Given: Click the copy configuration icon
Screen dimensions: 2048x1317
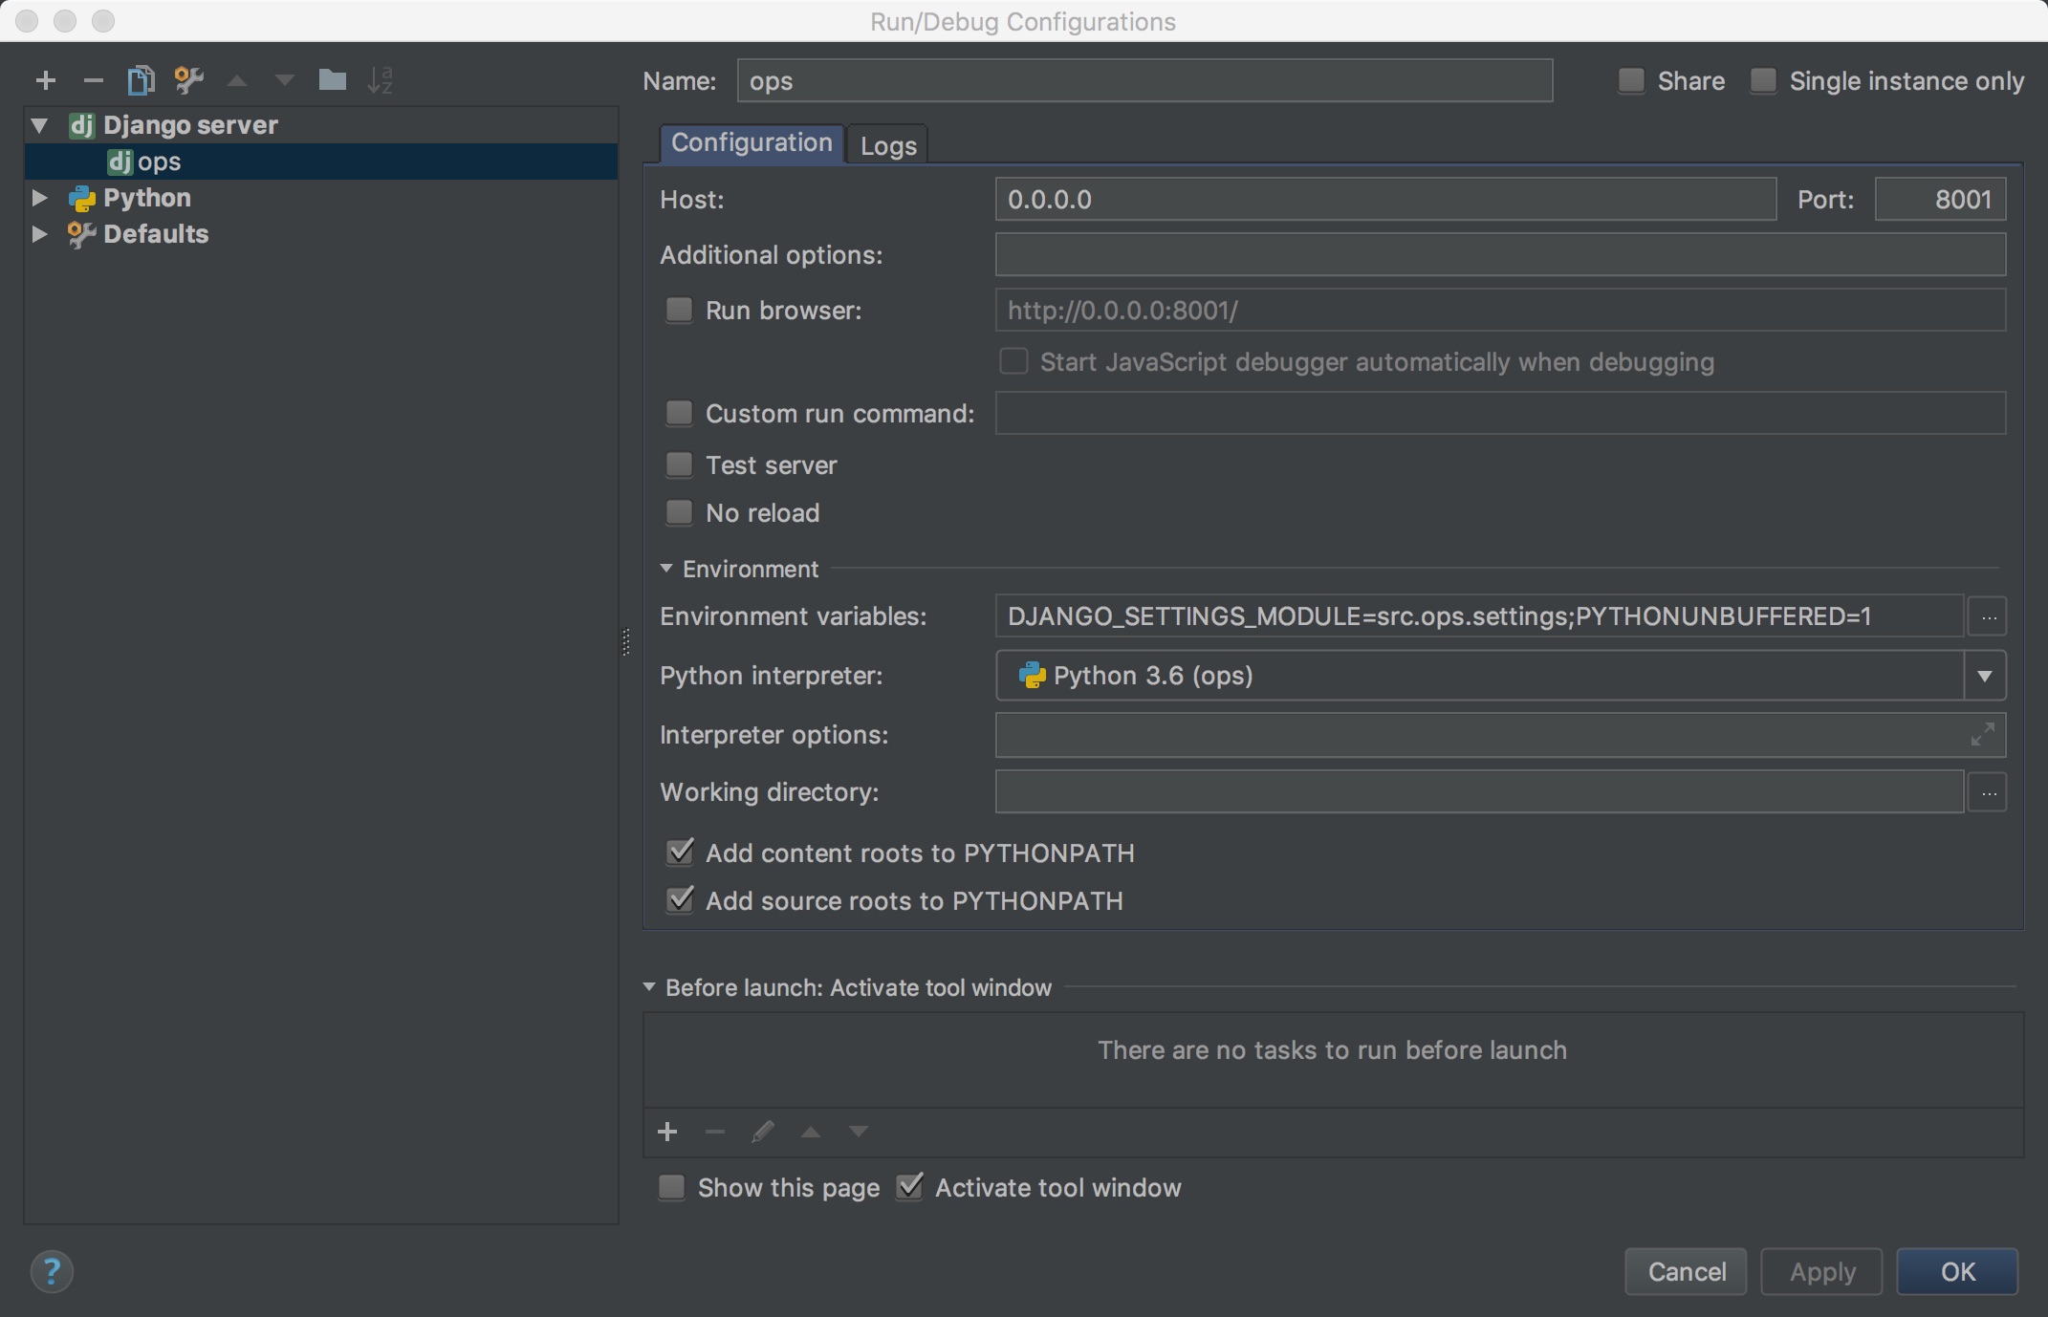Looking at the screenshot, I should 141,80.
